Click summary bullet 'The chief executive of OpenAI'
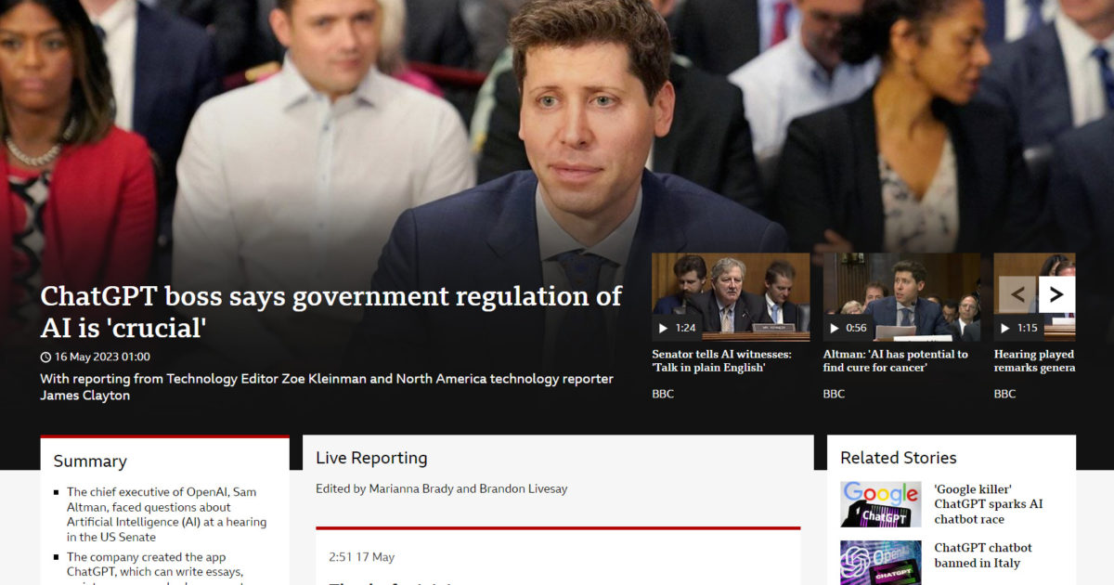 166,514
